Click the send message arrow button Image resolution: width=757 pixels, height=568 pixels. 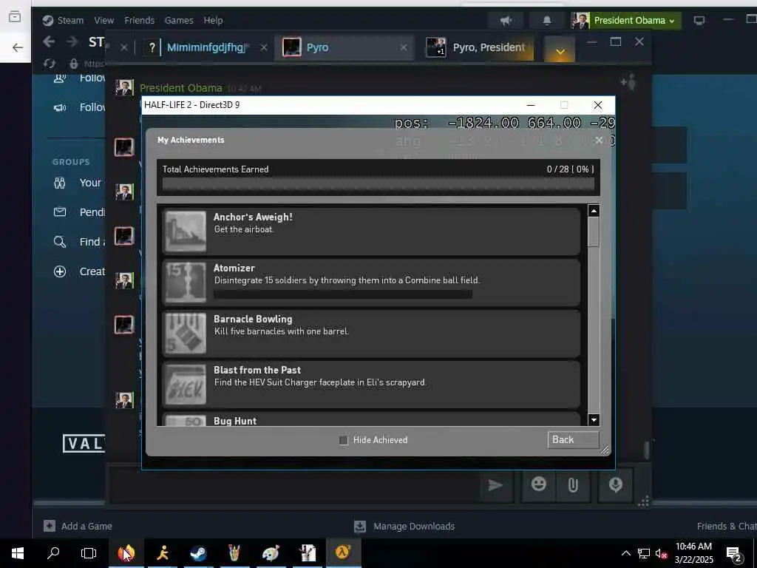click(x=496, y=485)
